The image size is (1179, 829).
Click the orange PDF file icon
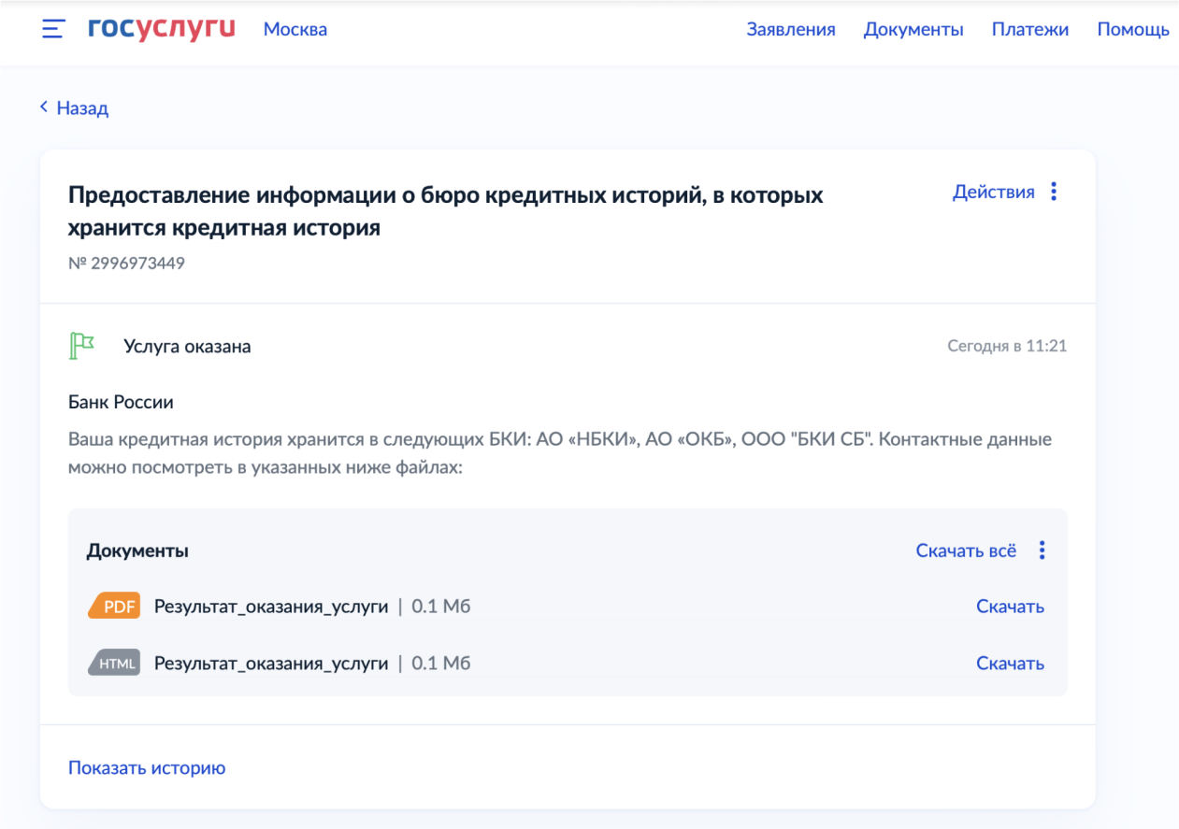[x=113, y=607]
